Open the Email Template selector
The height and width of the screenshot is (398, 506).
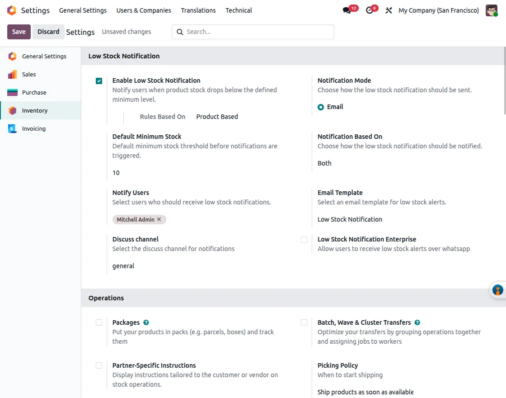tap(350, 219)
